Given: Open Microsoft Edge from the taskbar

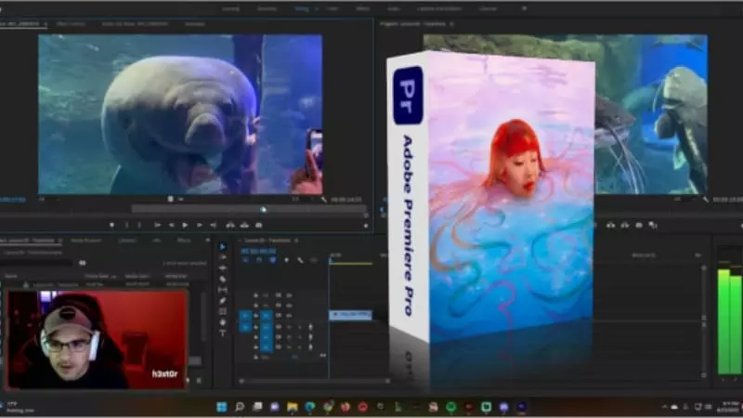Looking at the screenshot, I should click(310, 407).
